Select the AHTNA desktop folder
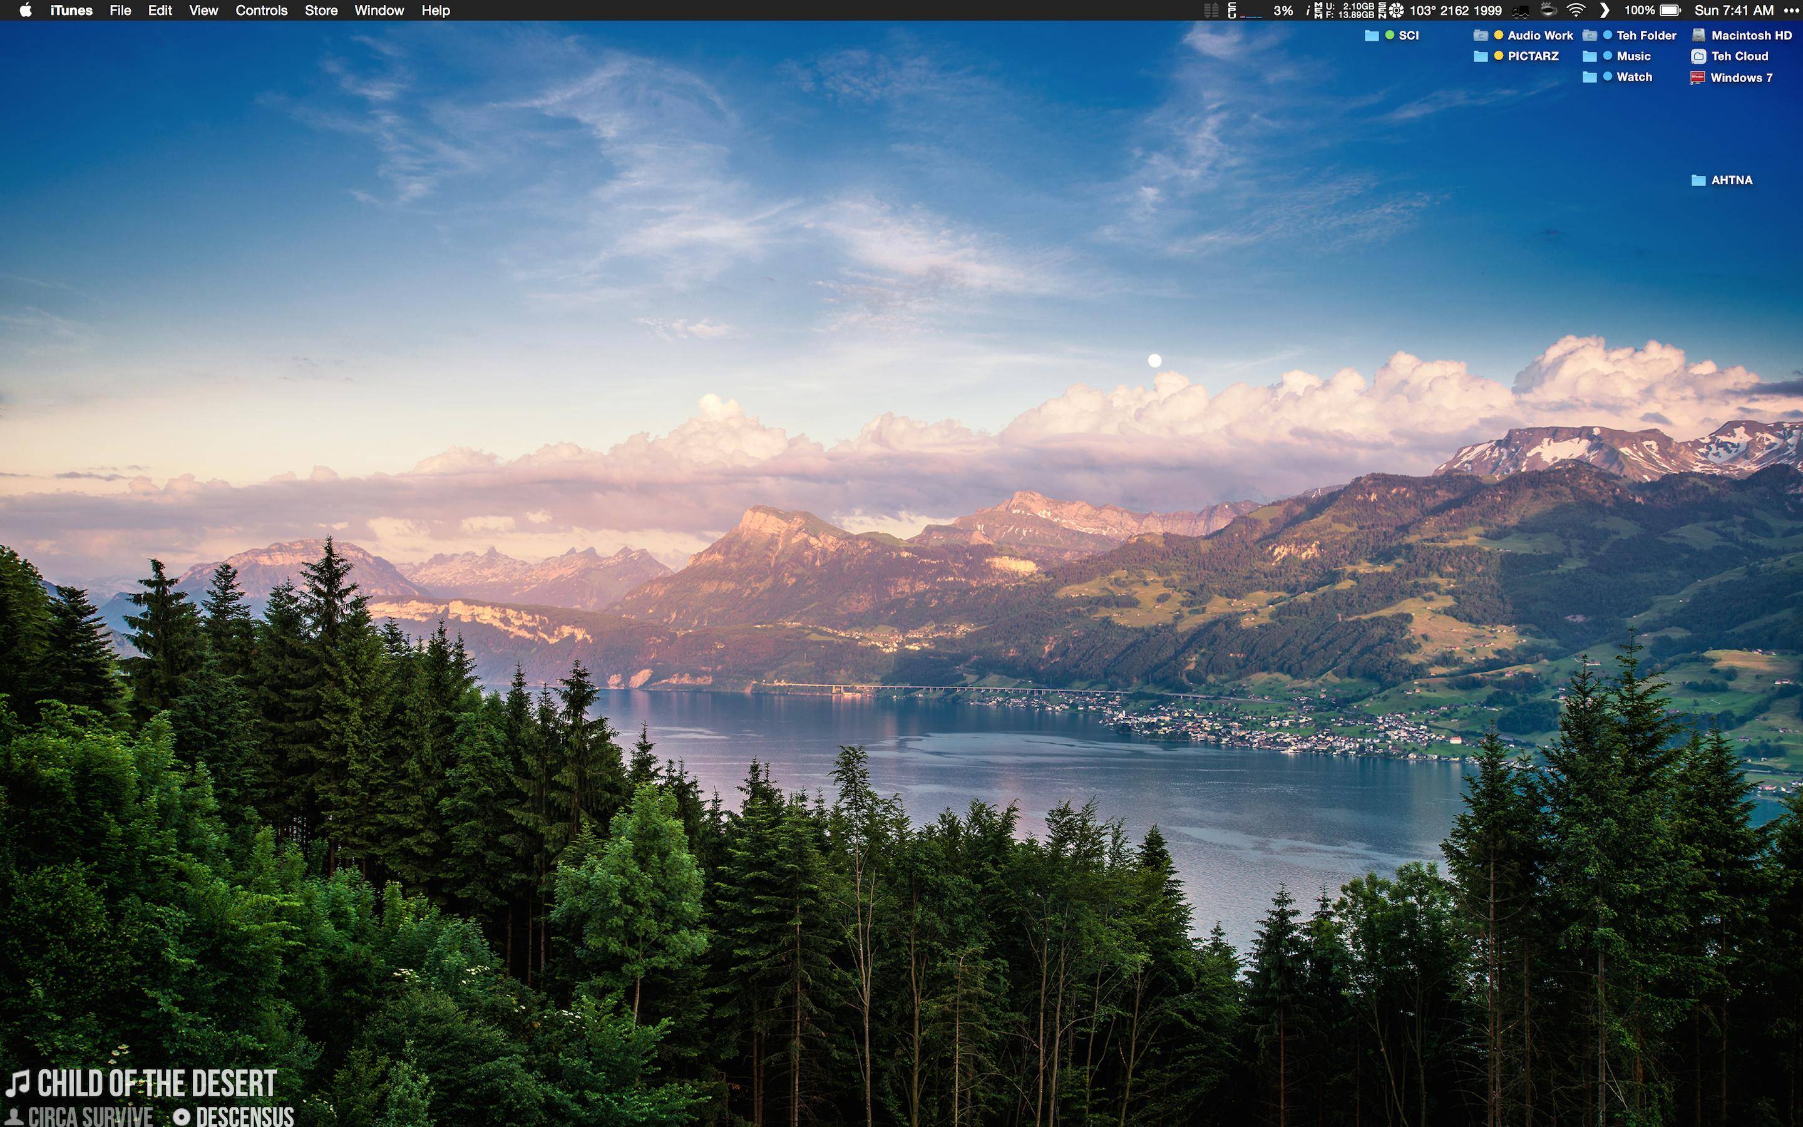 (x=1733, y=180)
